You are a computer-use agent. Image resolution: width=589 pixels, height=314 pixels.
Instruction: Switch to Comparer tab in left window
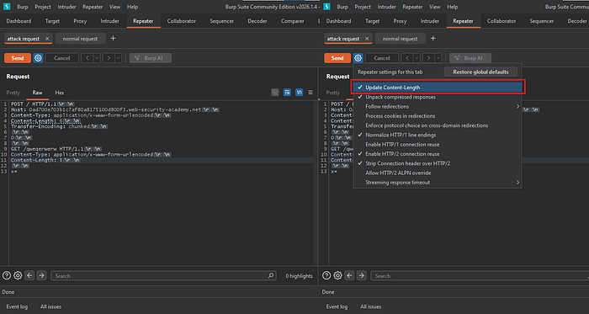click(293, 21)
